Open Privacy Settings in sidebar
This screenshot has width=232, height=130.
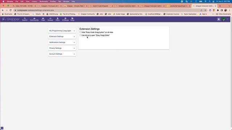tap(62, 48)
